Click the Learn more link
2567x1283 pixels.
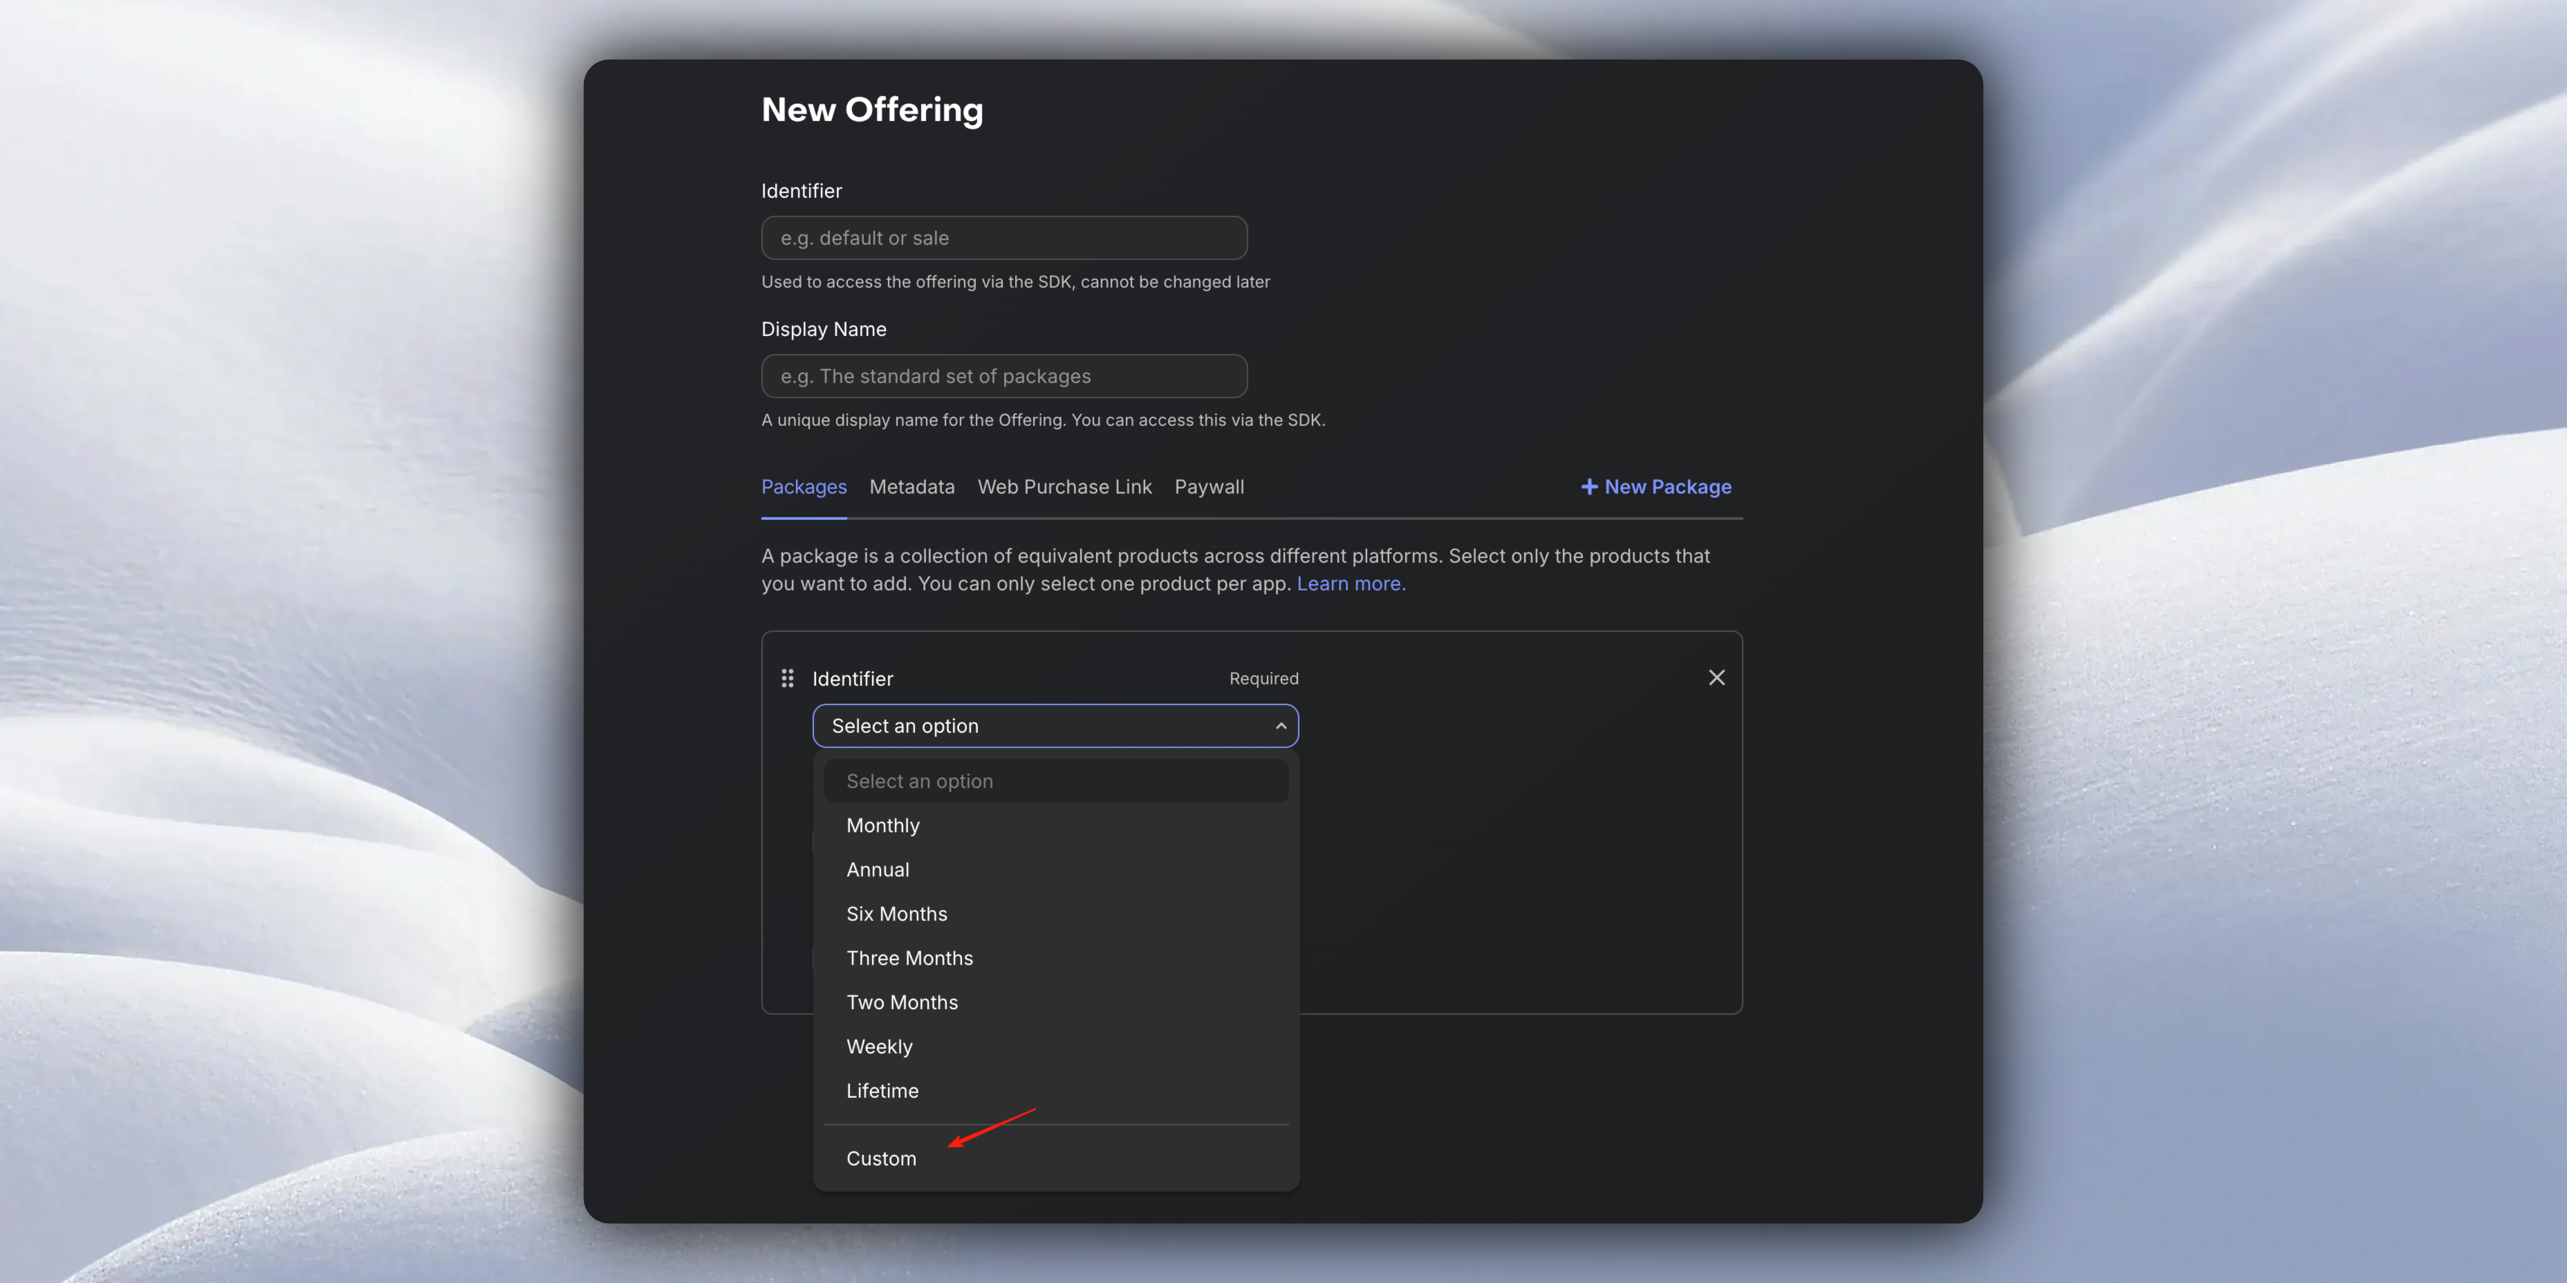pyautogui.click(x=1350, y=583)
